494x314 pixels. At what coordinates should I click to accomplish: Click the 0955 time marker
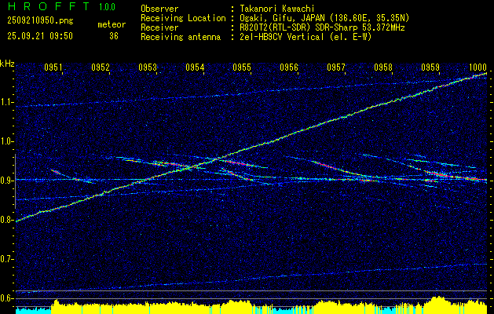(242, 68)
